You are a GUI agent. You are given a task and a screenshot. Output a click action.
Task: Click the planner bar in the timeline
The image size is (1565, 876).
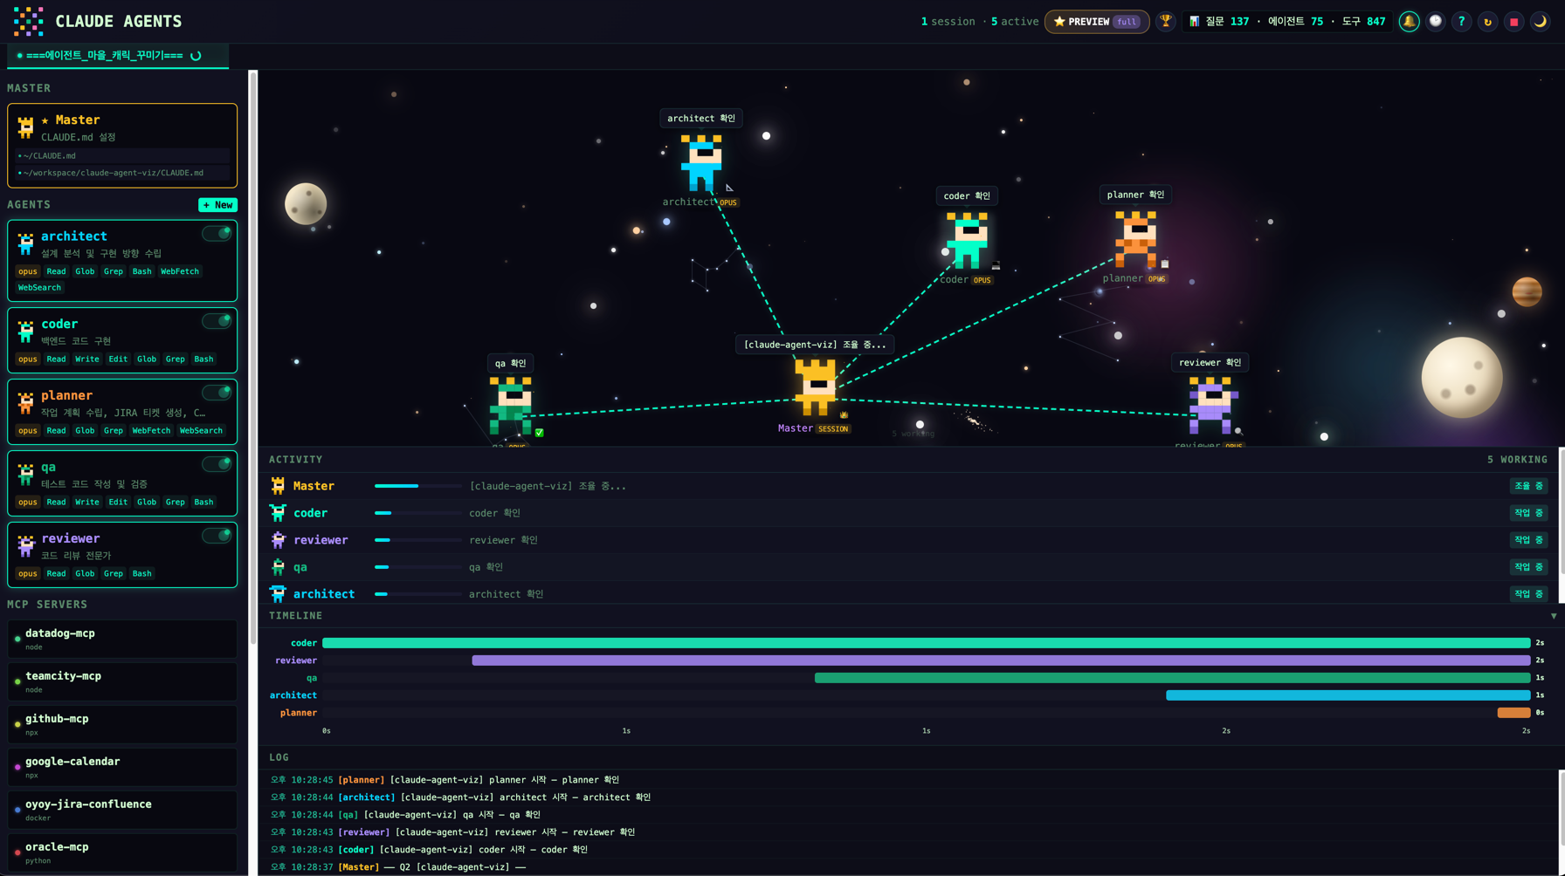pos(1513,713)
